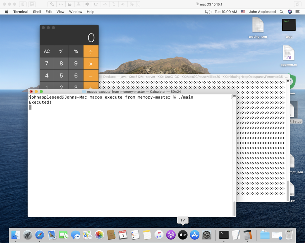Image resolution: width=305 pixels, height=243 pixels.
Task: Open Podcasts from the Dock
Action: coord(171,235)
